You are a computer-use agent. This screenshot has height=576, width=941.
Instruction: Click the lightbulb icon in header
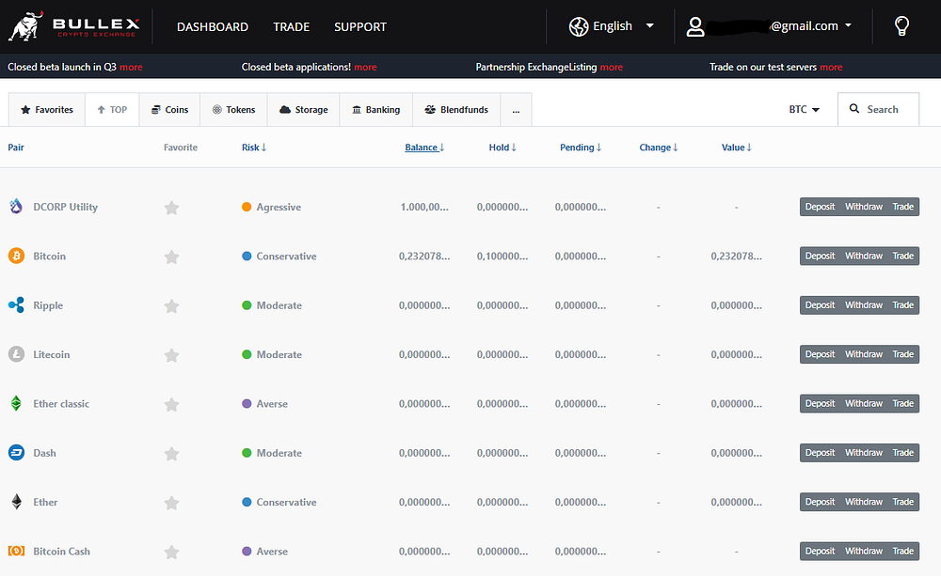pos(901,26)
